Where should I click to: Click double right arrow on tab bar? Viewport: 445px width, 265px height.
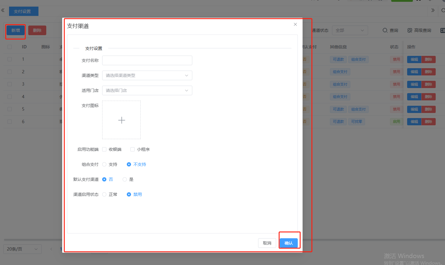433,11
